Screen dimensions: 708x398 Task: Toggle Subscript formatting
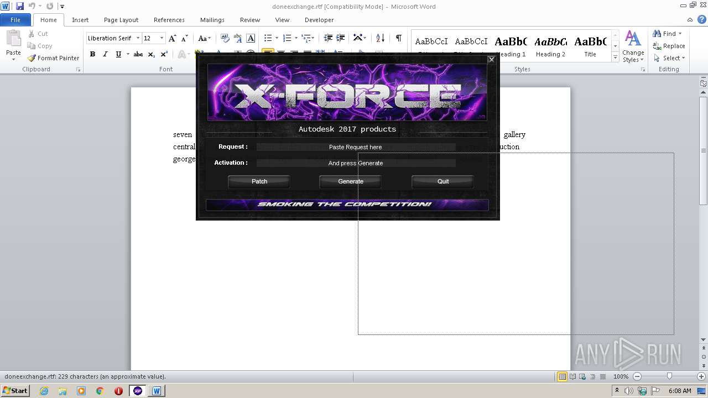[x=152, y=54]
